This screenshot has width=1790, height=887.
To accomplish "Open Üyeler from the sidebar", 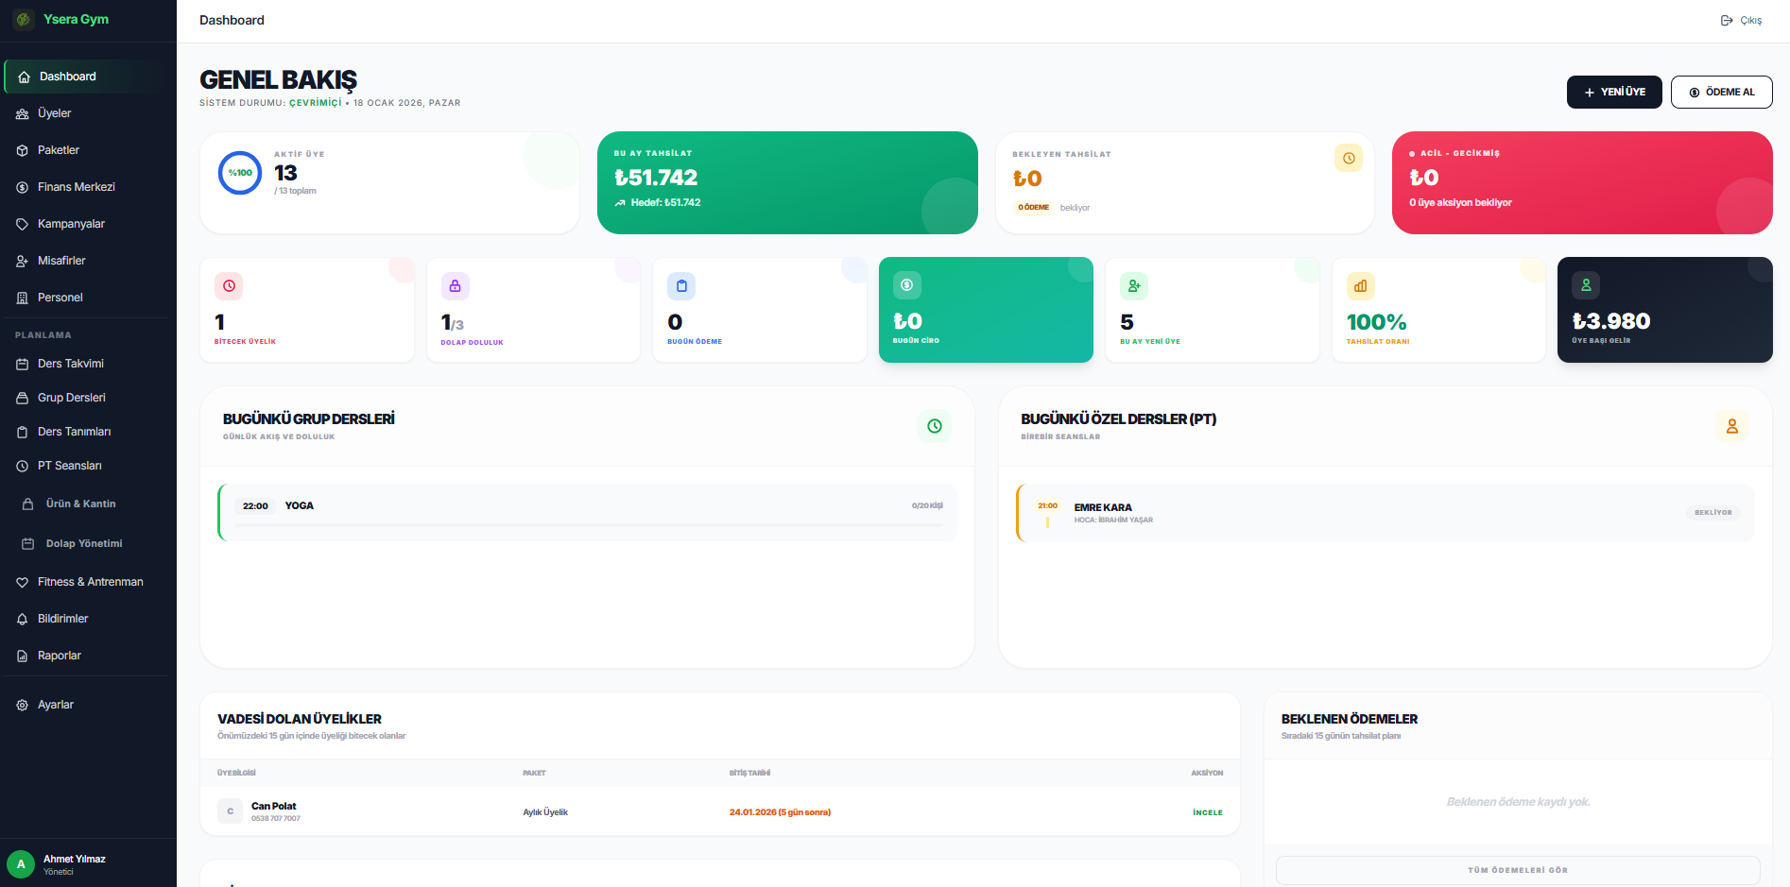I will click(53, 112).
